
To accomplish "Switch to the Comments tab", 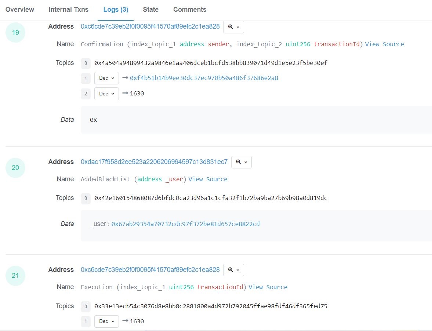I will tap(190, 10).
